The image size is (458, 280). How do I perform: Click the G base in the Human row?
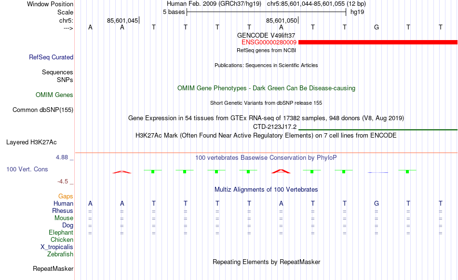[x=377, y=203]
